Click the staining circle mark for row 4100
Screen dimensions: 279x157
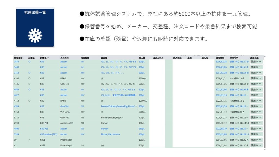pyautogui.click(x=29, y=78)
